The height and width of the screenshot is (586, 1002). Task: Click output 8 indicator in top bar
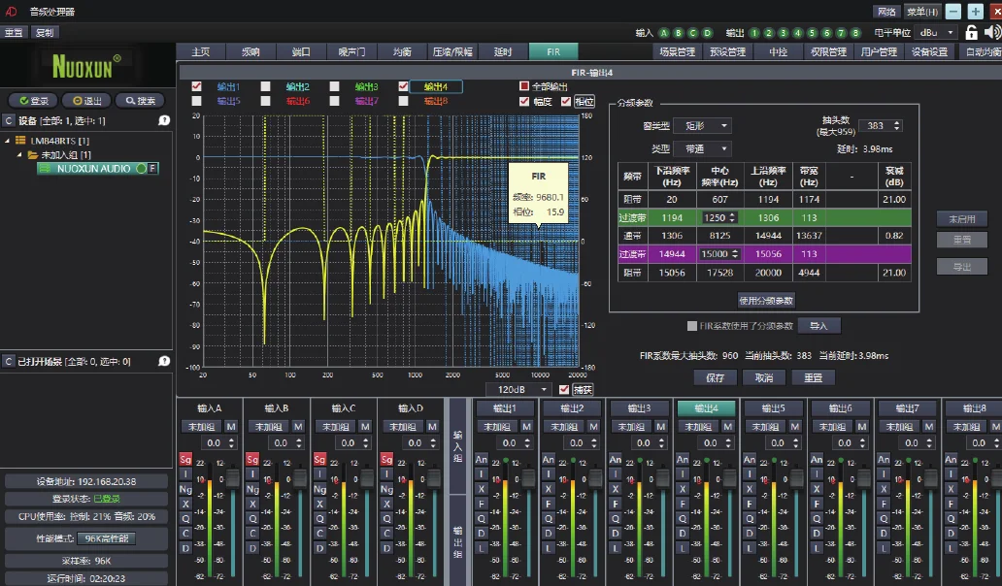pos(855,32)
